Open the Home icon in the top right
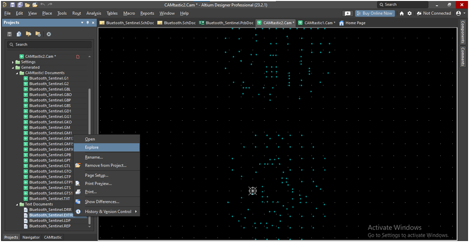The height and width of the screenshot is (242, 469). (401, 13)
